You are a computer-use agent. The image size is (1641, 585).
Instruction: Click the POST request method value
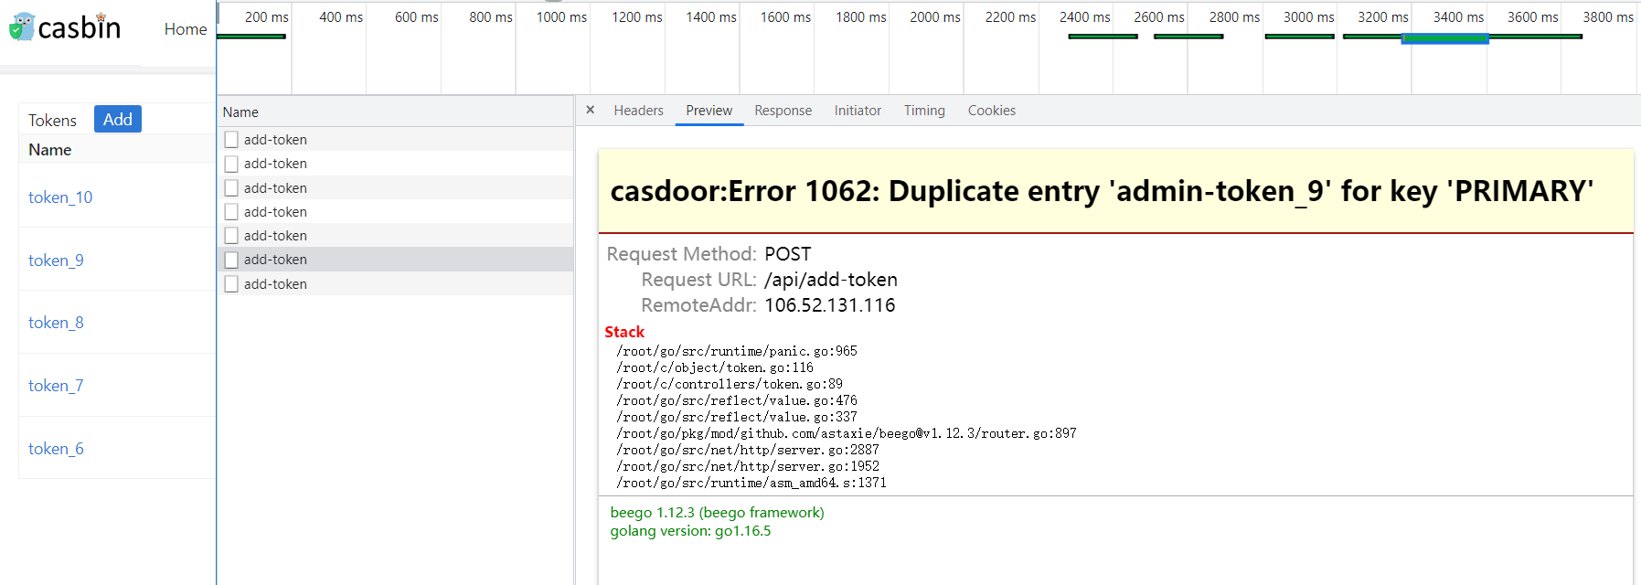point(788,254)
